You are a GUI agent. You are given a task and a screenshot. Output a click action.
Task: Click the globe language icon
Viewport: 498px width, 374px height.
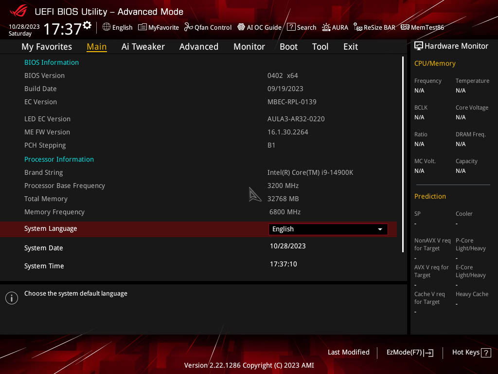click(107, 27)
